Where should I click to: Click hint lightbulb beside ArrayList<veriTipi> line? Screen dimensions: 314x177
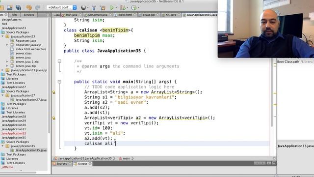53,118
